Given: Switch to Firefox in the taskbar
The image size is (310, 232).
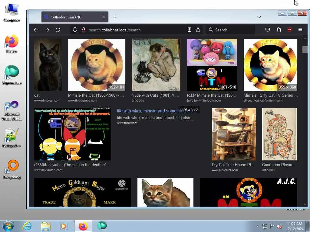Looking at the screenshot, I should (83, 226).
